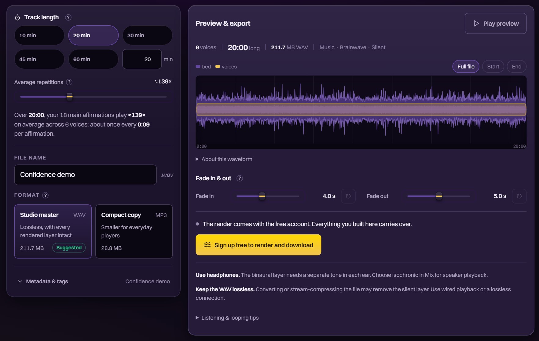Screen dimensions: 539x341
Task: Open the Format help icon
Action: (46, 195)
